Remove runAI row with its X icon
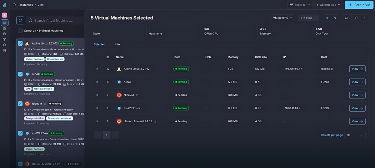375x168 pixels. pos(97,82)
